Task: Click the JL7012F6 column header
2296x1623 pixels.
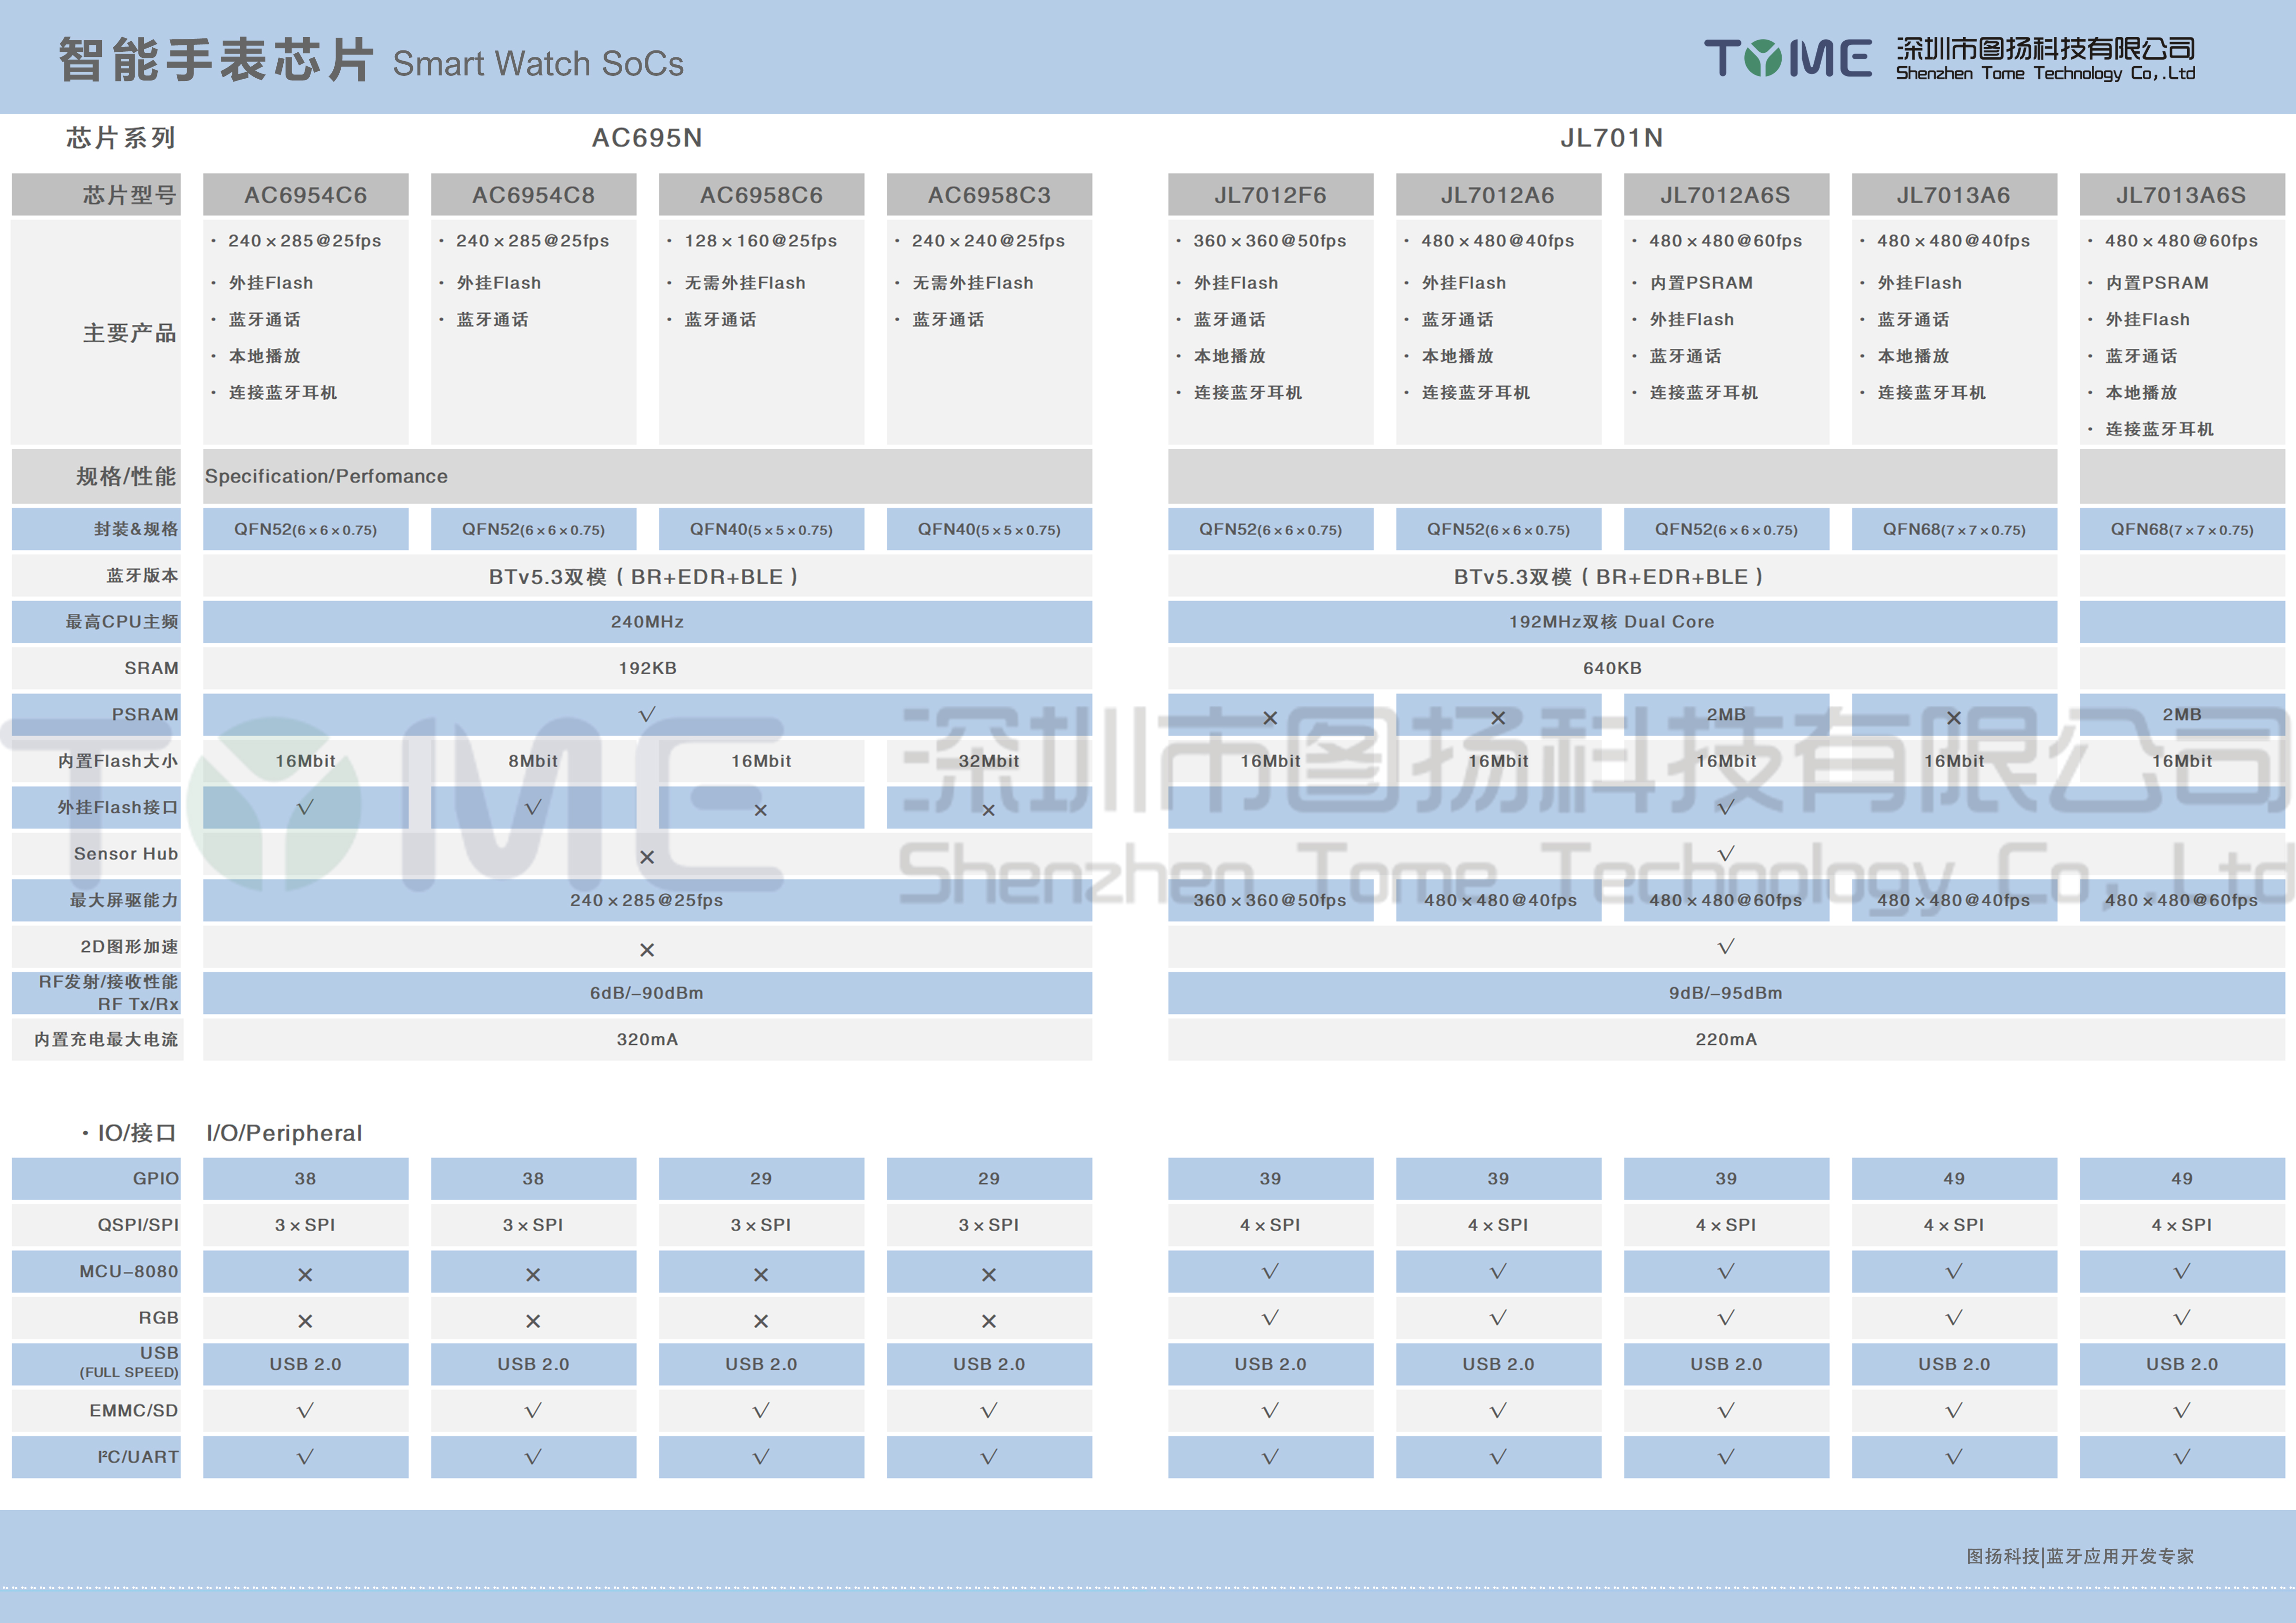Action: 1270,195
